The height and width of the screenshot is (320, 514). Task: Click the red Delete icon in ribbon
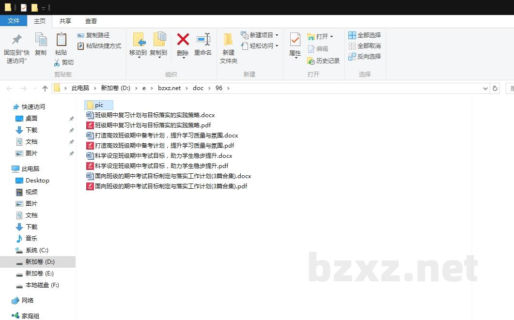click(x=183, y=40)
